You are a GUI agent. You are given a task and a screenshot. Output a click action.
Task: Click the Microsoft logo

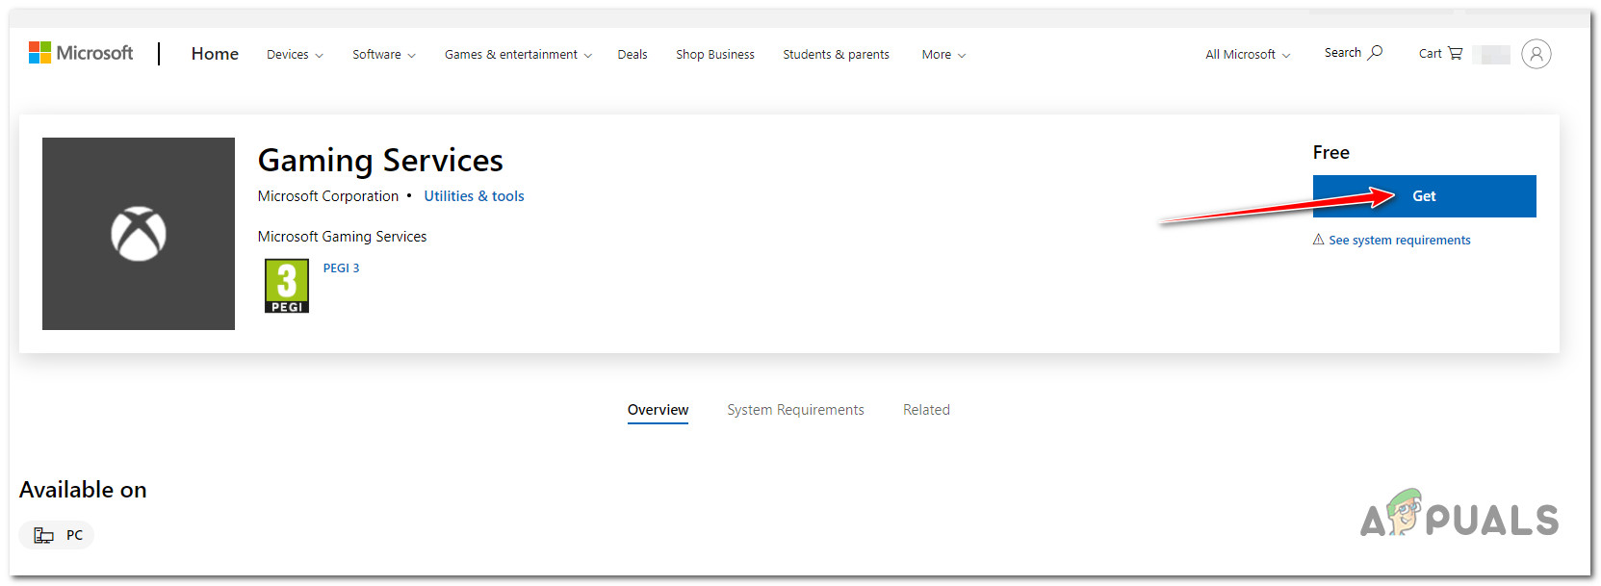(x=81, y=53)
